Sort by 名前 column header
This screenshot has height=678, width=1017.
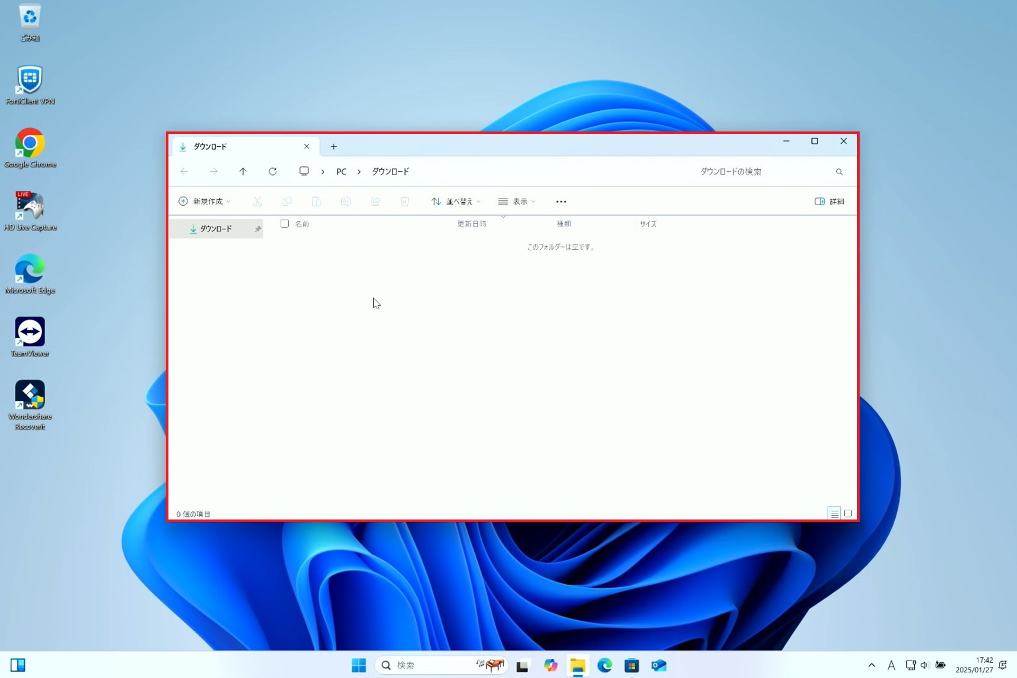[x=302, y=224]
